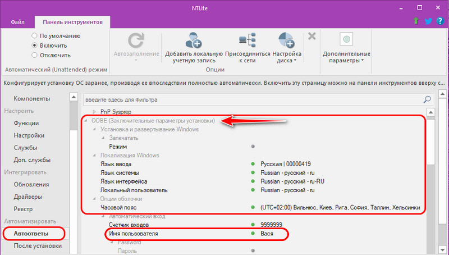This screenshot has height=255, width=449.
Task: Select the 'Режим' row label
Action: [118, 147]
